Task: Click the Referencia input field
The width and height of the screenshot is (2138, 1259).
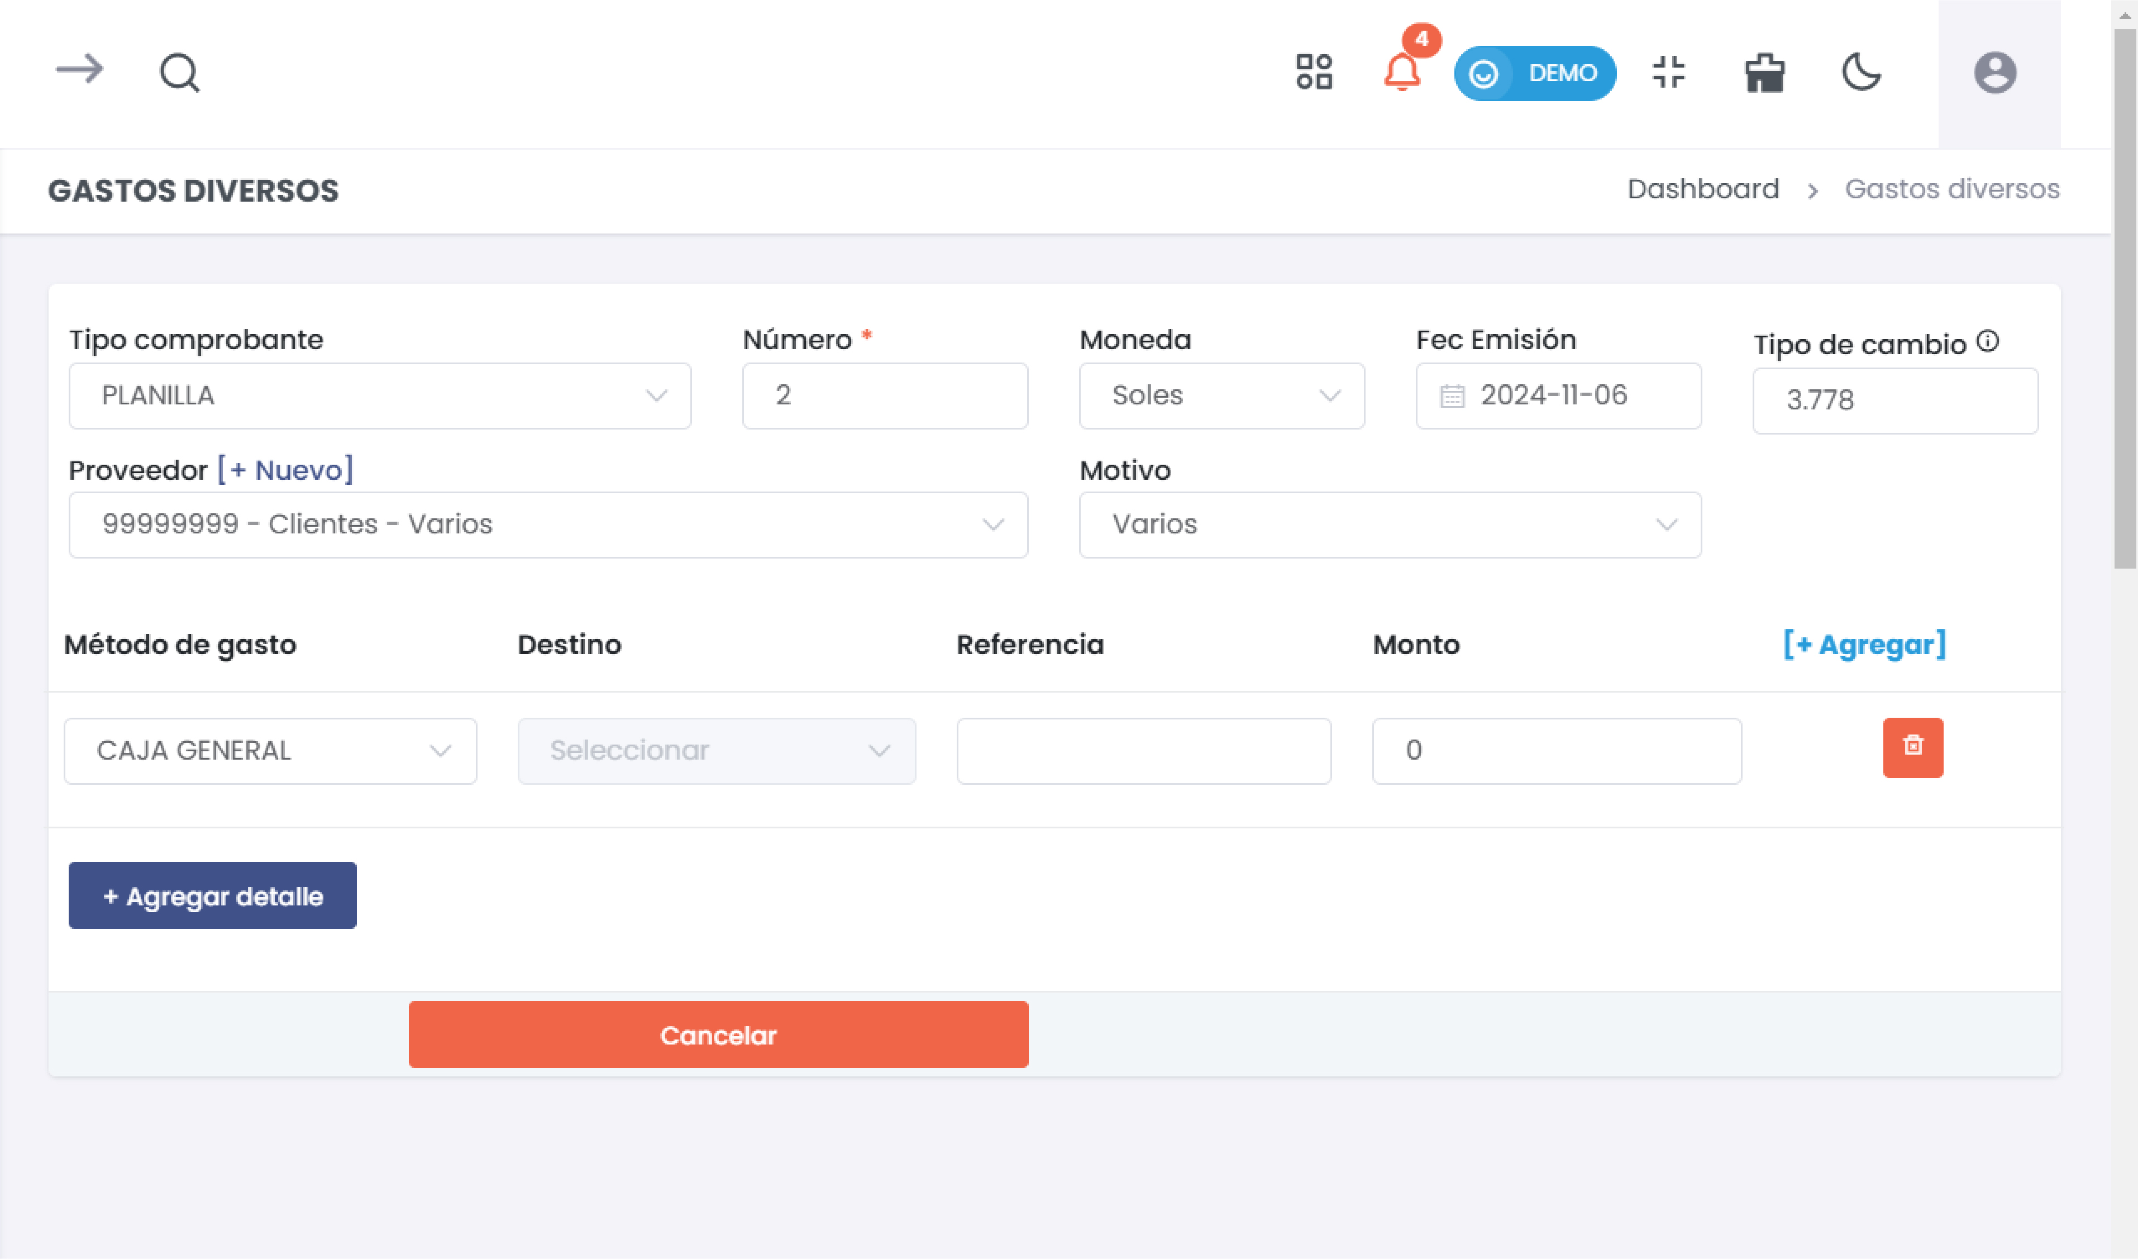Action: [x=1143, y=751]
